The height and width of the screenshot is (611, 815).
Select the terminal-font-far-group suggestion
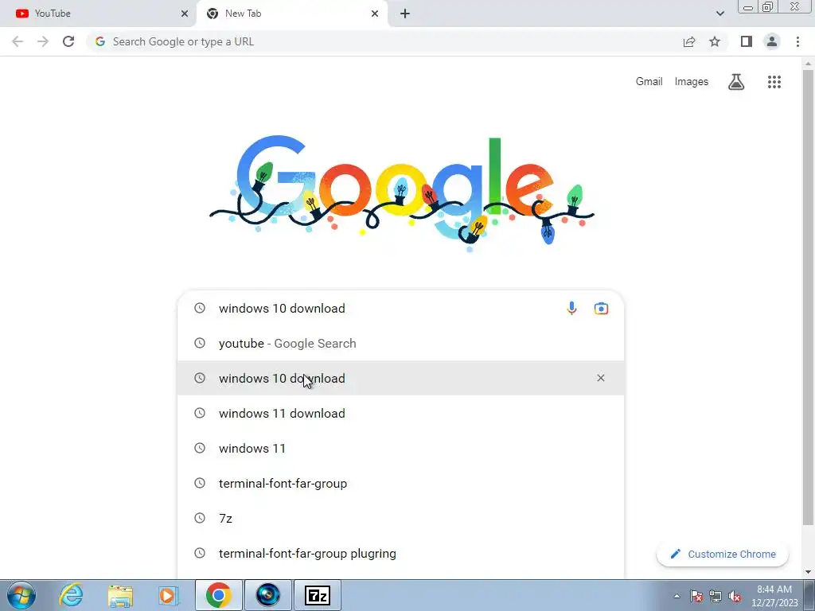pos(400,483)
